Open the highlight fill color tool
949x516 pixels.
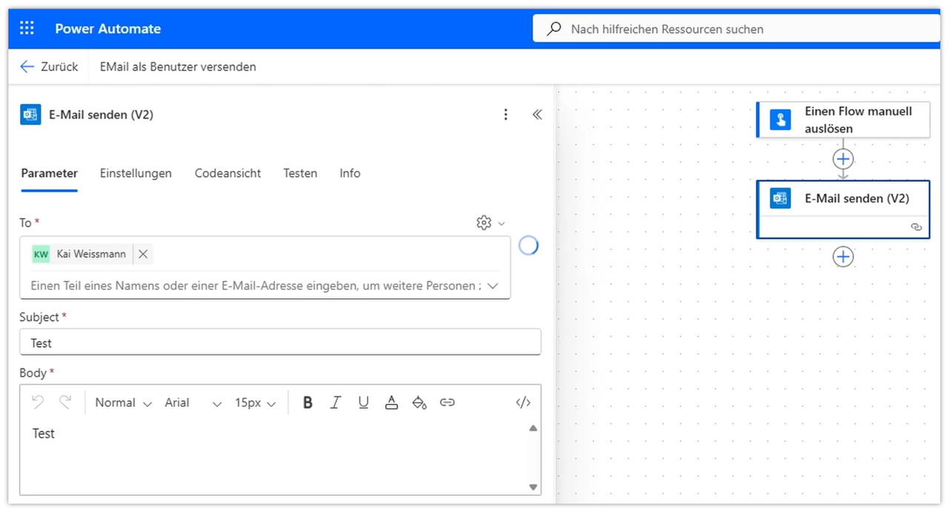(x=420, y=403)
